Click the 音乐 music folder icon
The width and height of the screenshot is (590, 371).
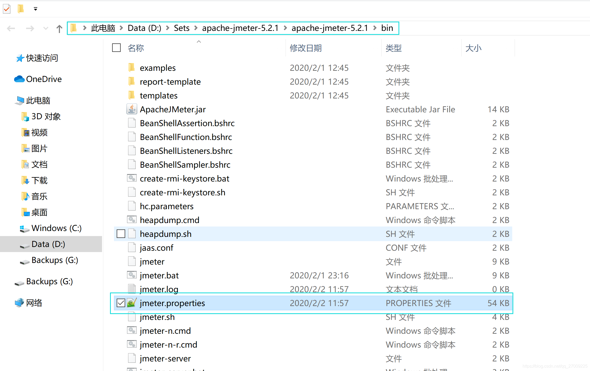25,196
